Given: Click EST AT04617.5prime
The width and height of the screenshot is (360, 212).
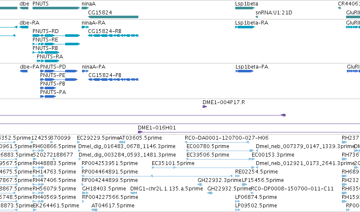Looking at the screenshot, I should coord(113,206).
